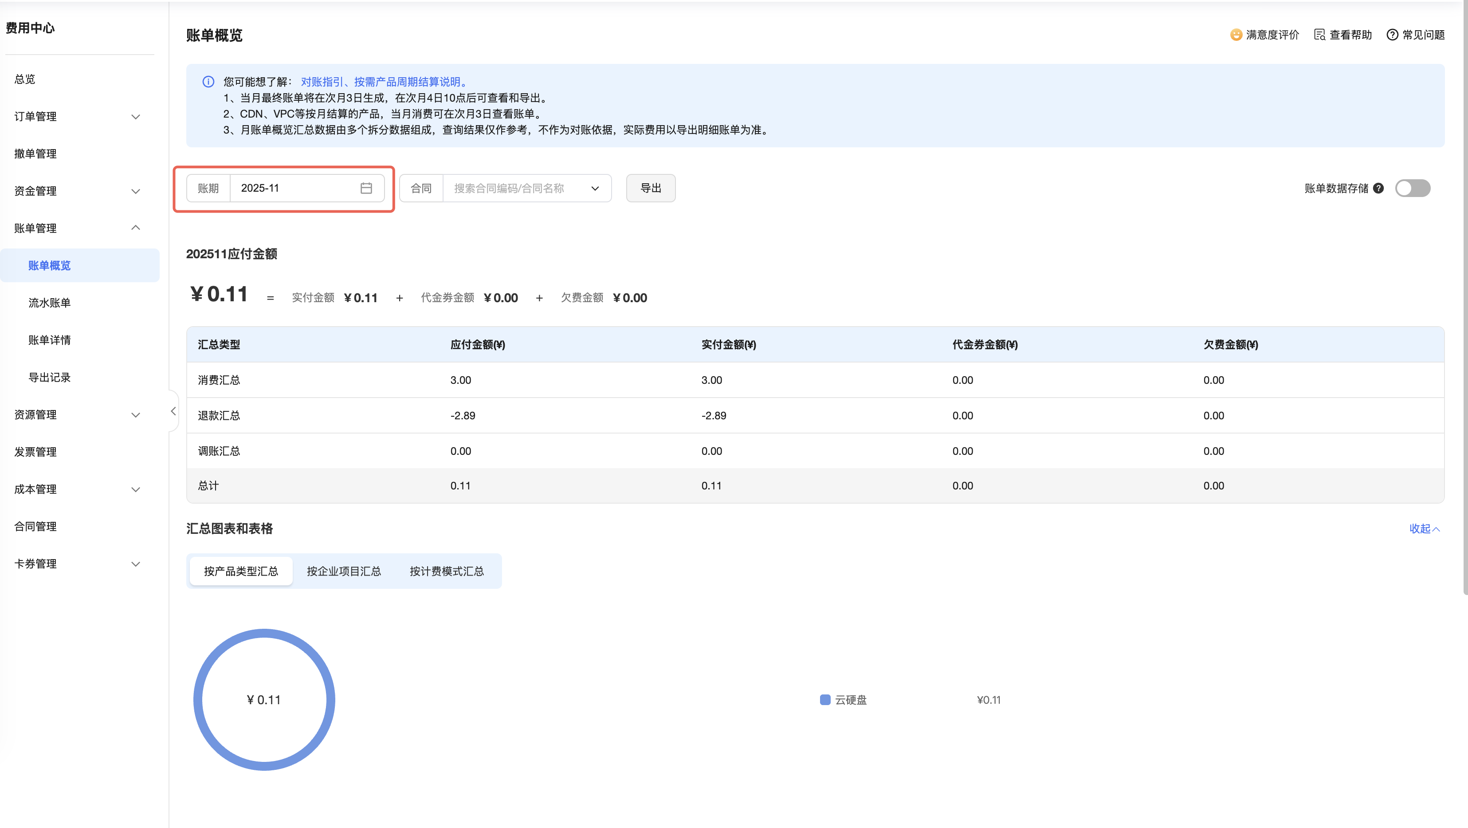
Task: Click the view help document icon
Action: pos(1319,35)
